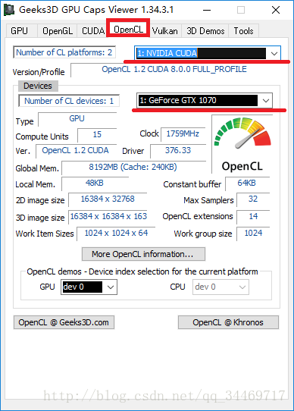This screenshot has width=294, height=411.
Task: Click More OpenCL information button
Action: [x=143, y=254]
